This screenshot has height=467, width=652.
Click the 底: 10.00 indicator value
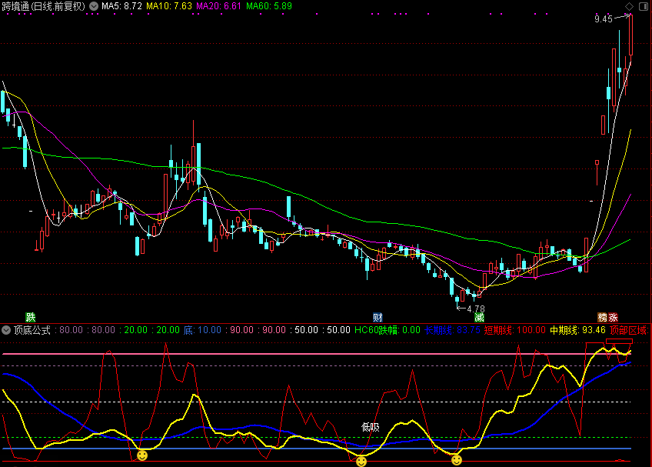tap(202, 330)
